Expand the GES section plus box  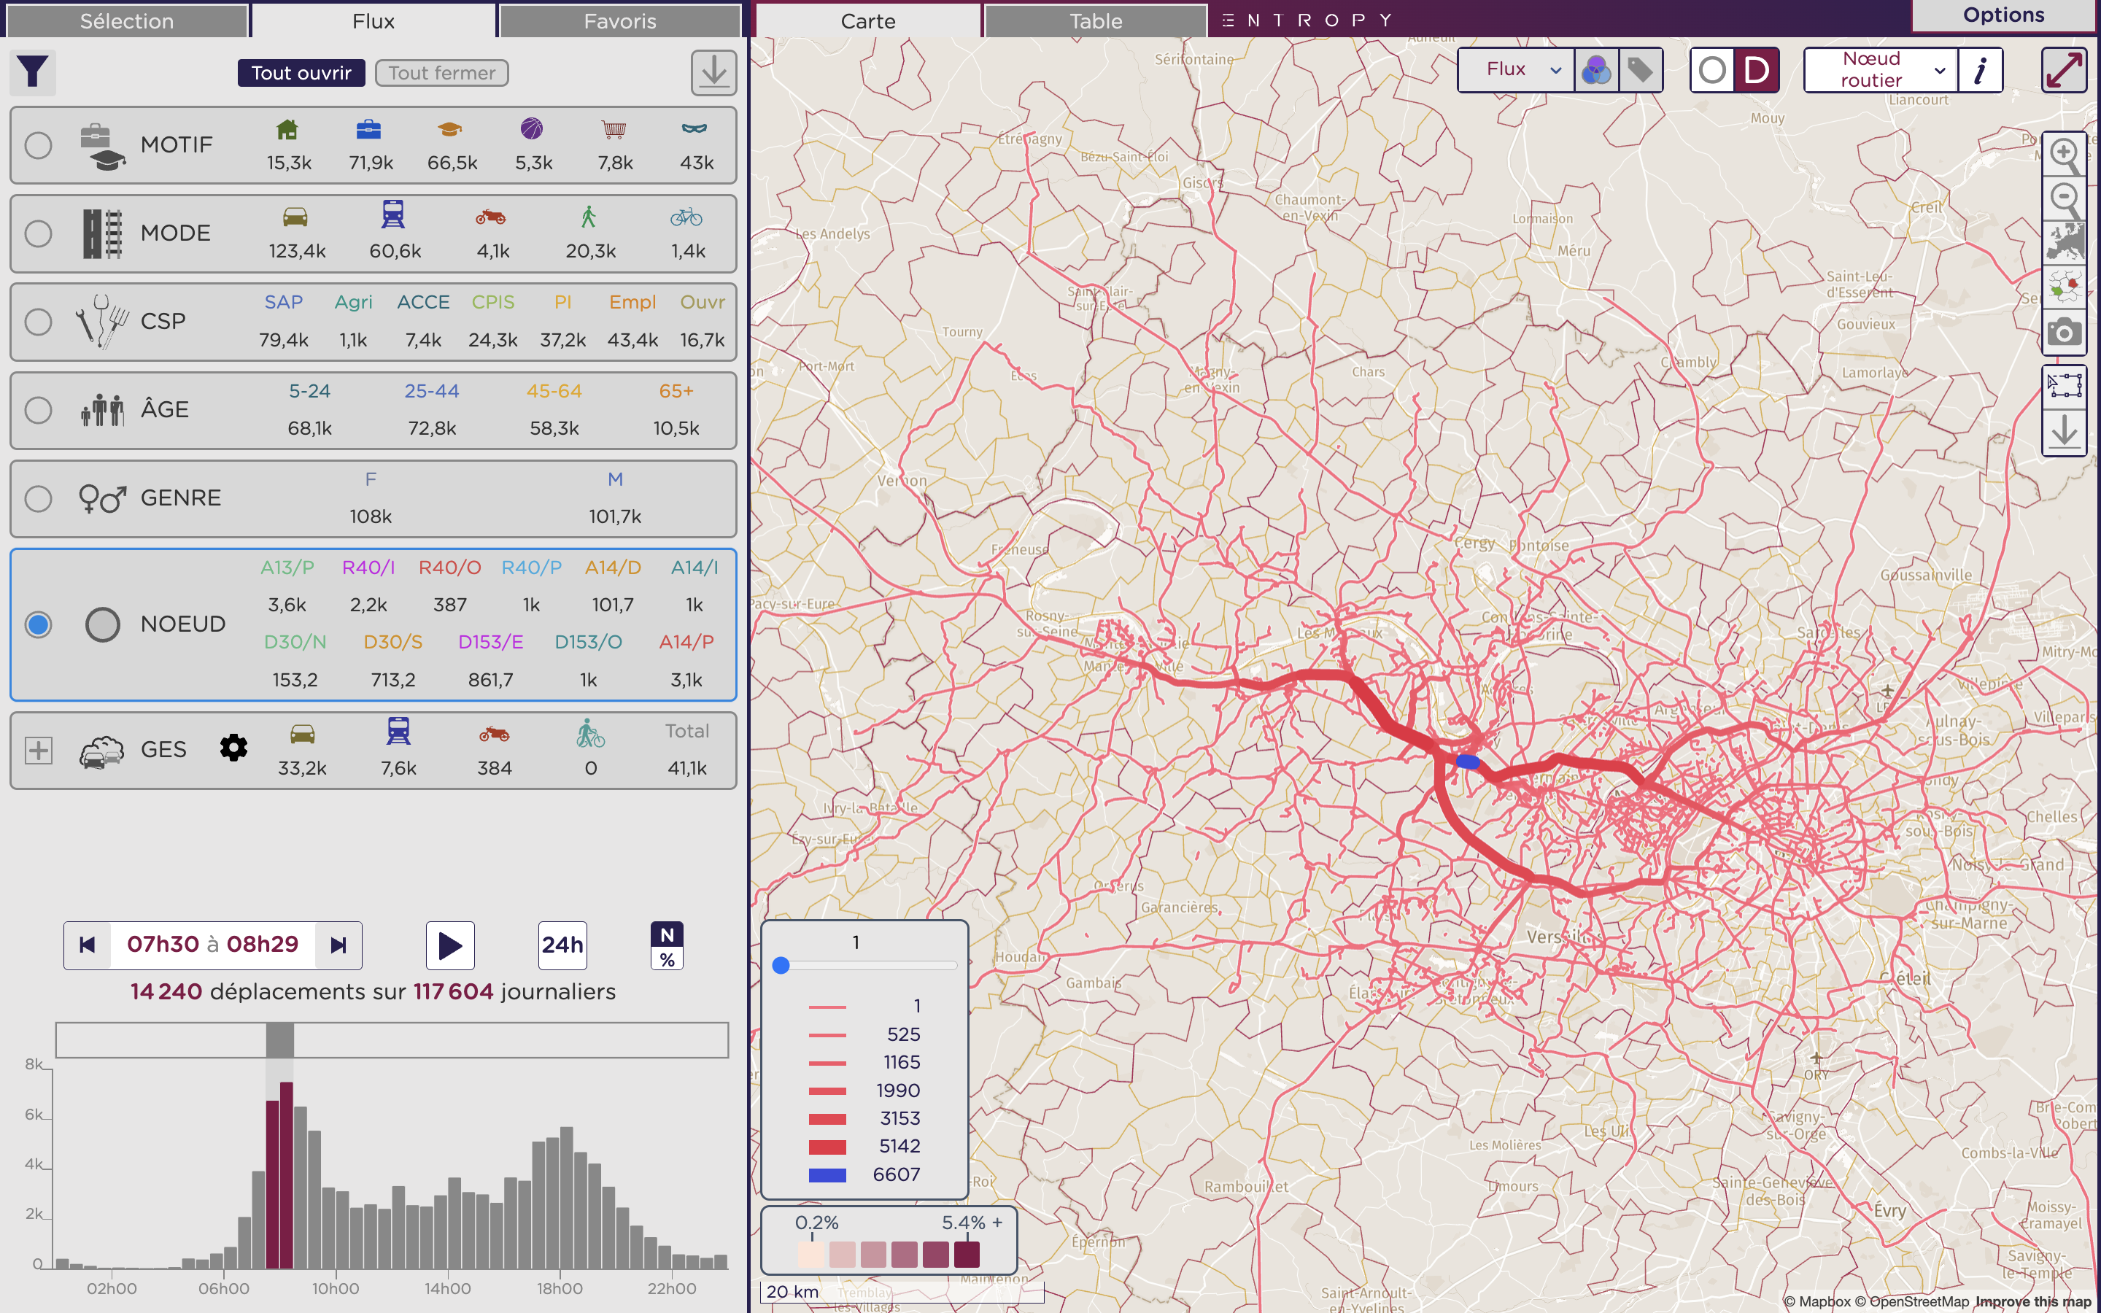38,751
